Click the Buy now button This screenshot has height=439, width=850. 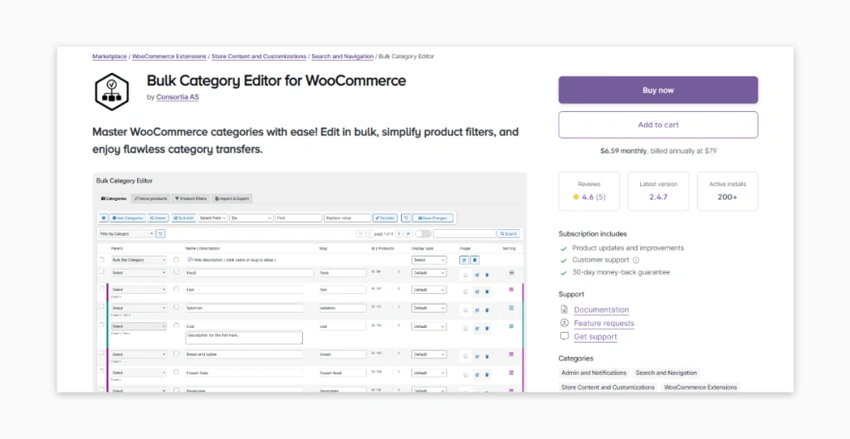pyautogui.click(x=658, y=90)
